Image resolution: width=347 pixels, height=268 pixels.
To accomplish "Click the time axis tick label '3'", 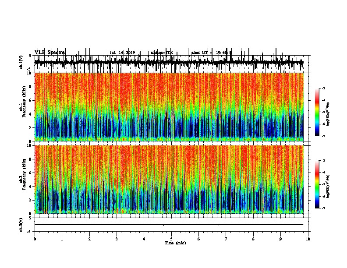I will tap(117, 239).
